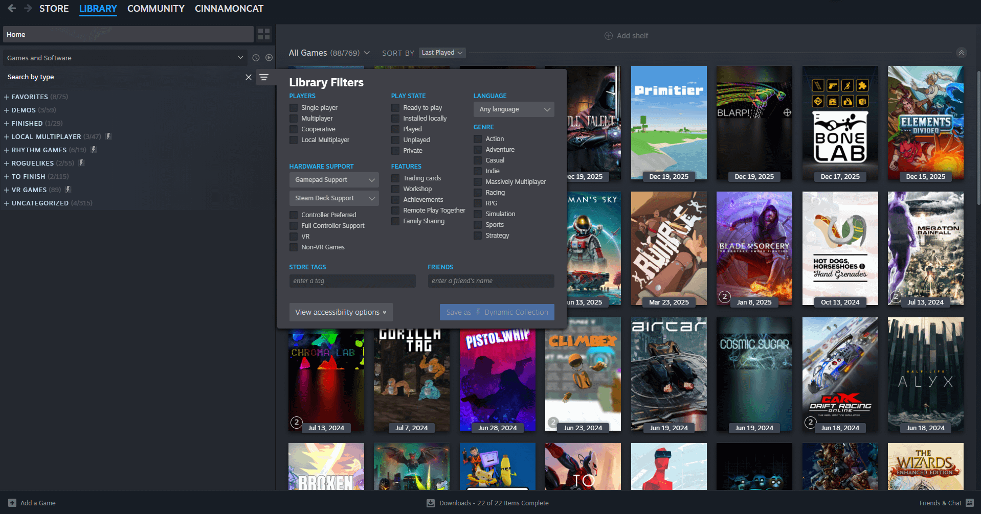Click the forward navigation arrow
Screen dimensions: 981x514
28,9
